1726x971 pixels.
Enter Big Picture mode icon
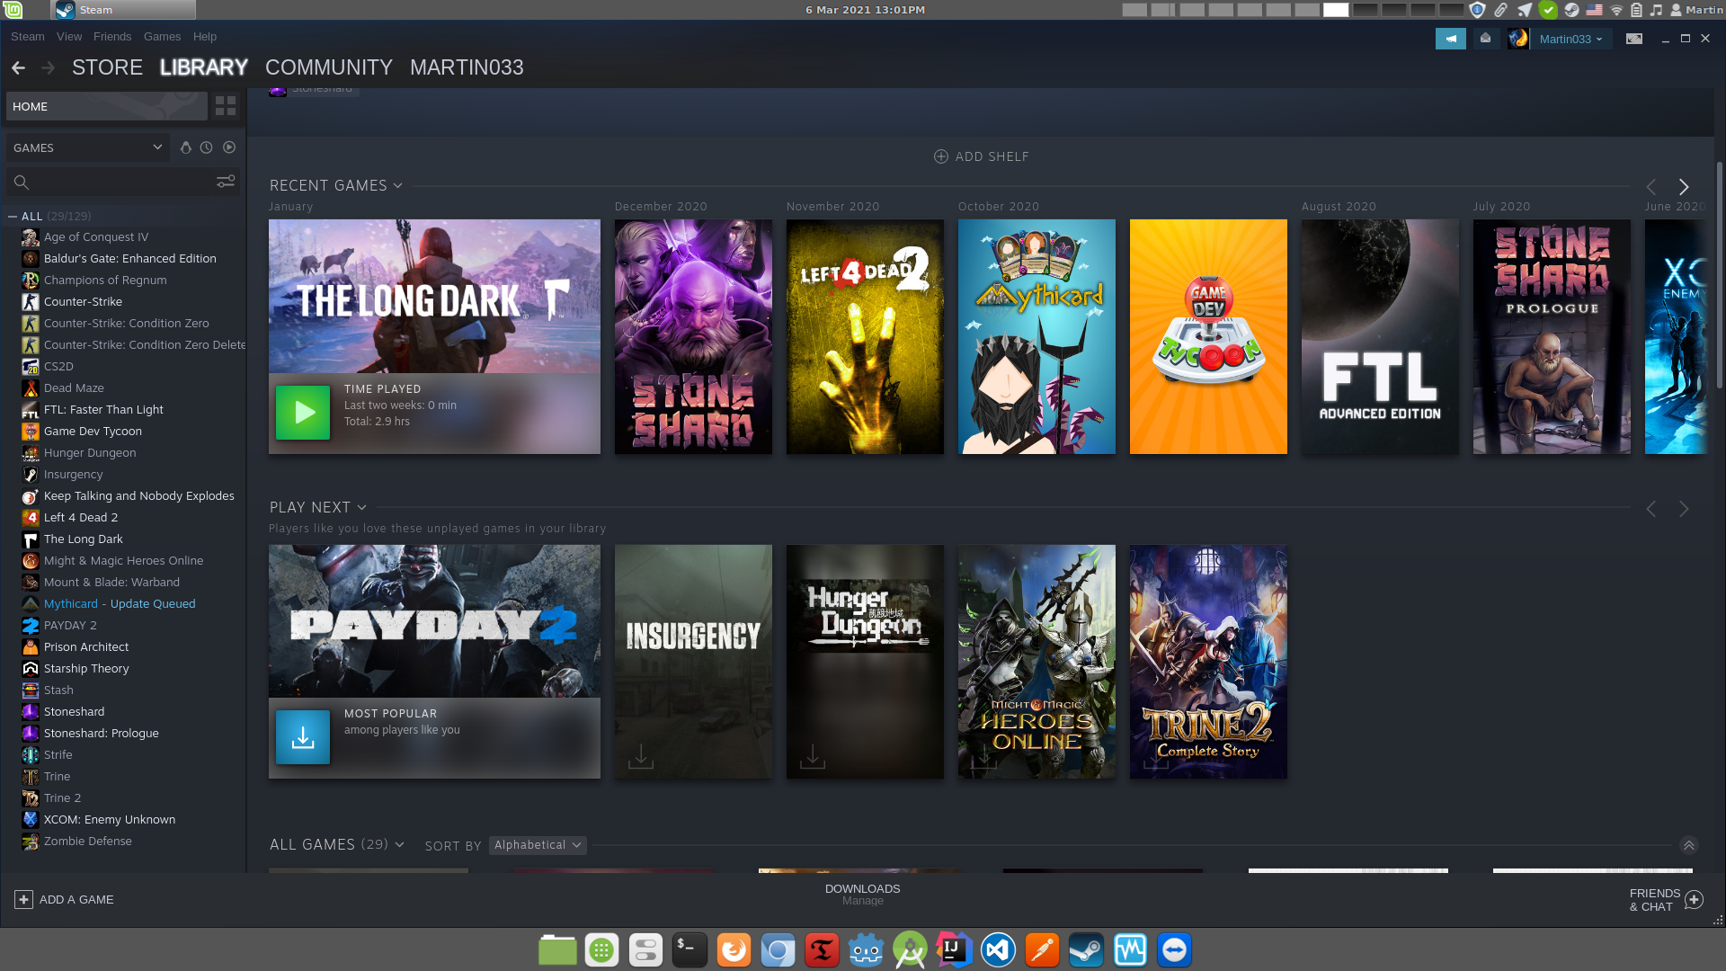(x=1634, y=39)
